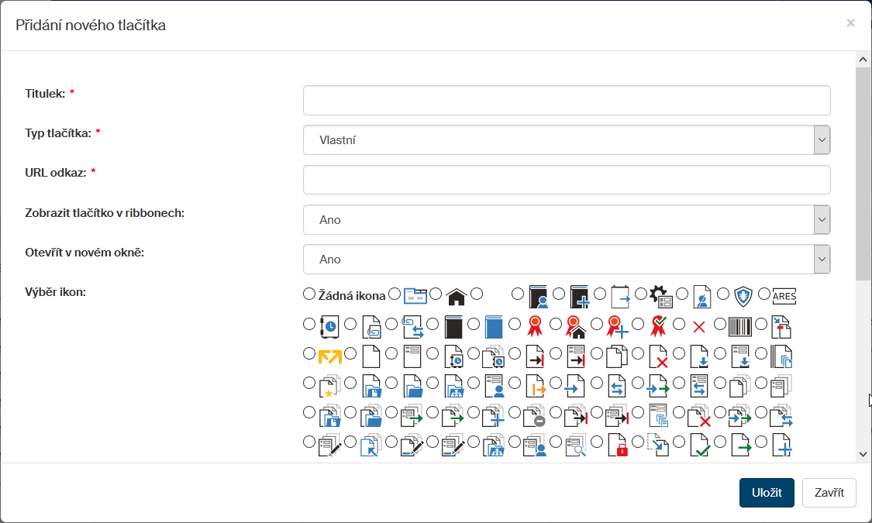Pick the gear settings icon
The width and height of the screenshot is (872, 523).
(660, 296)
